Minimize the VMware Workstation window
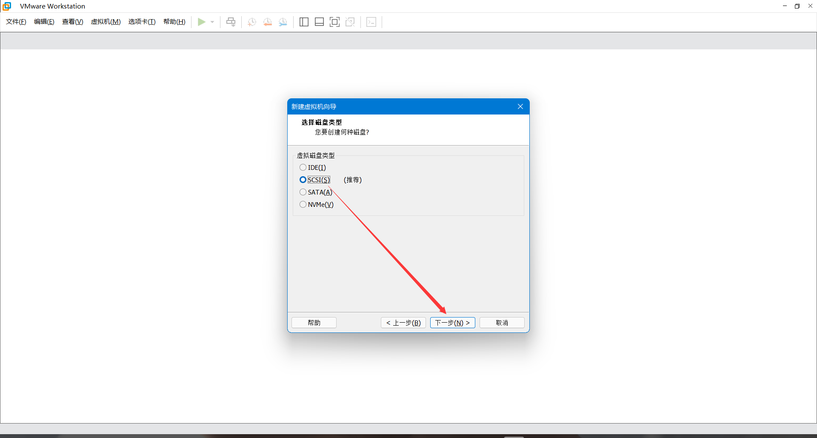The height and width of the screenshot is (438, 817). tap(785, 6)
